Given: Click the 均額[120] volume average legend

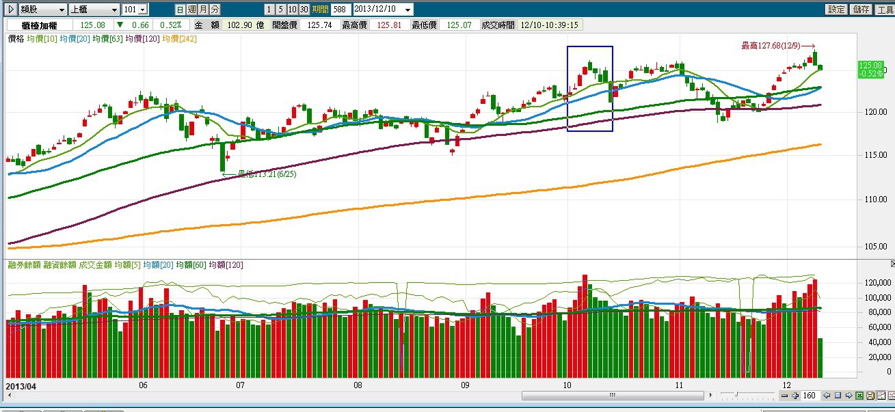Looking at the screenshot, I should coord(226,264).
